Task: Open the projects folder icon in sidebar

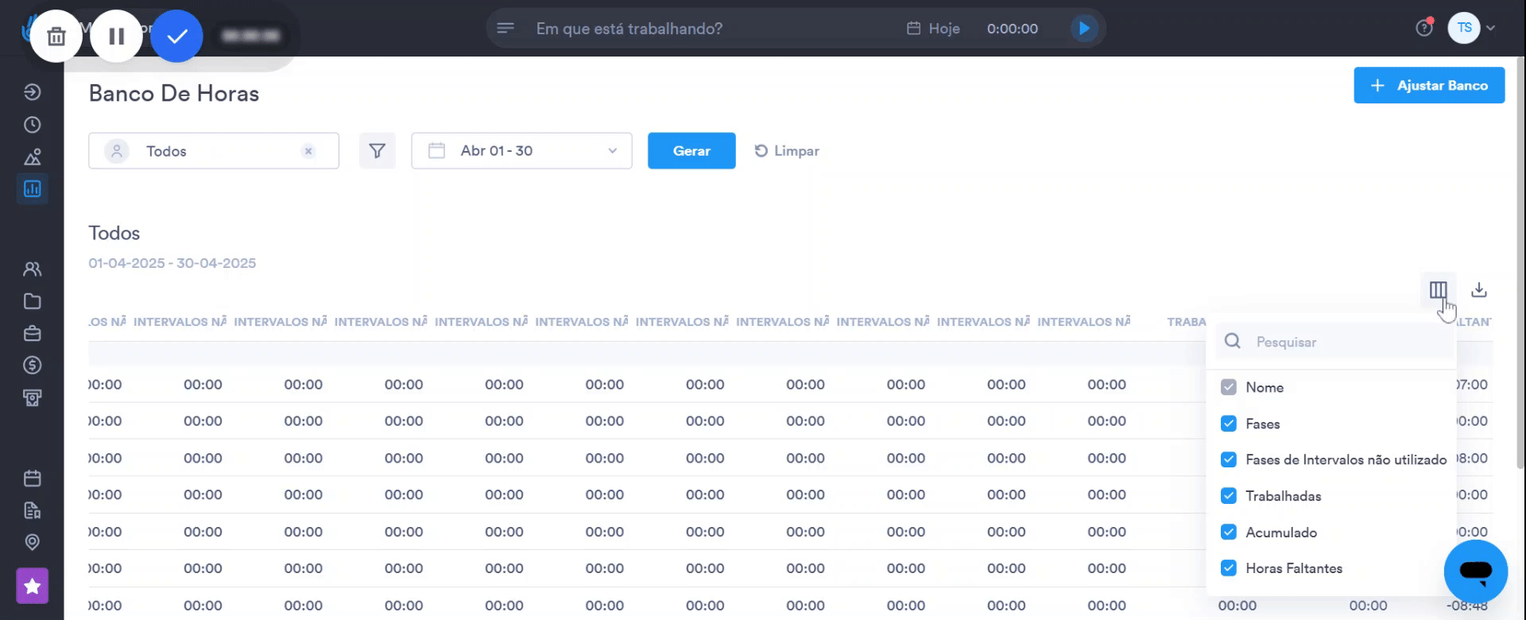Action: 33,301
